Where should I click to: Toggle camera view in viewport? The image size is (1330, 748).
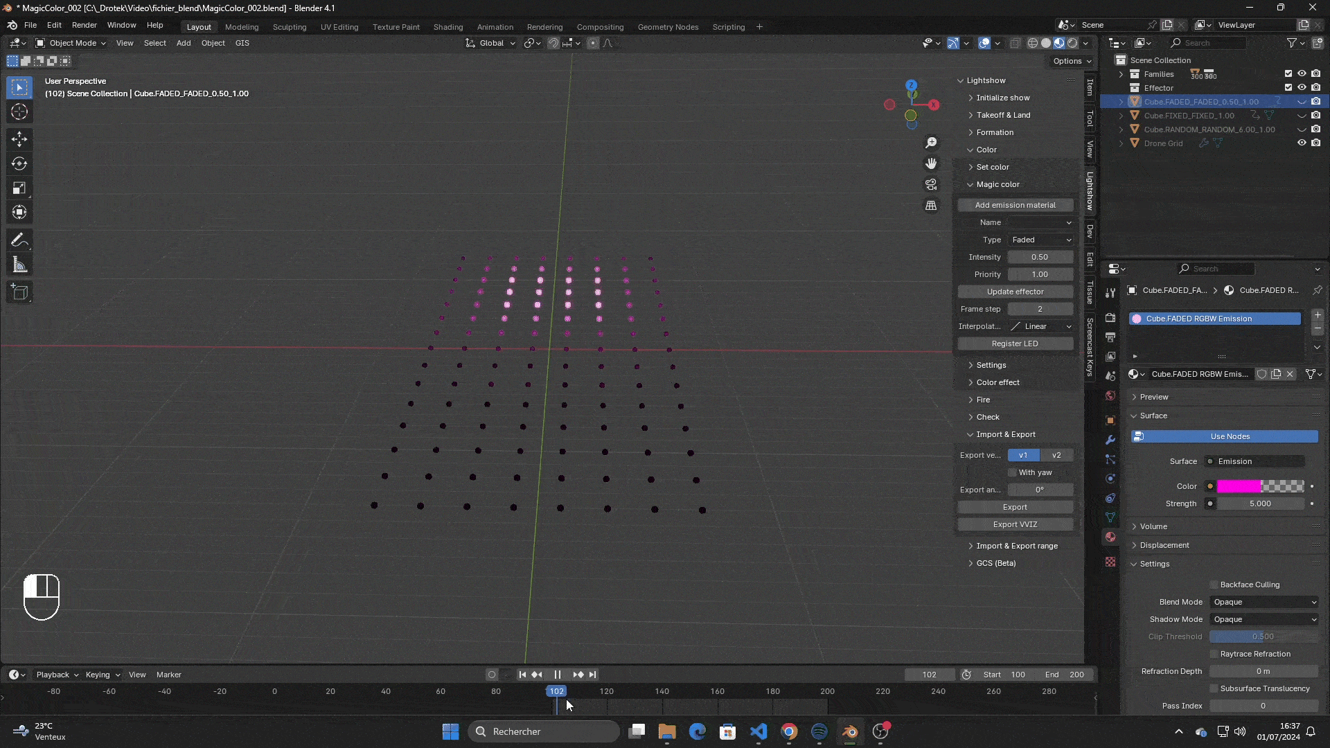pyautogui.click(x=931, y=185)
